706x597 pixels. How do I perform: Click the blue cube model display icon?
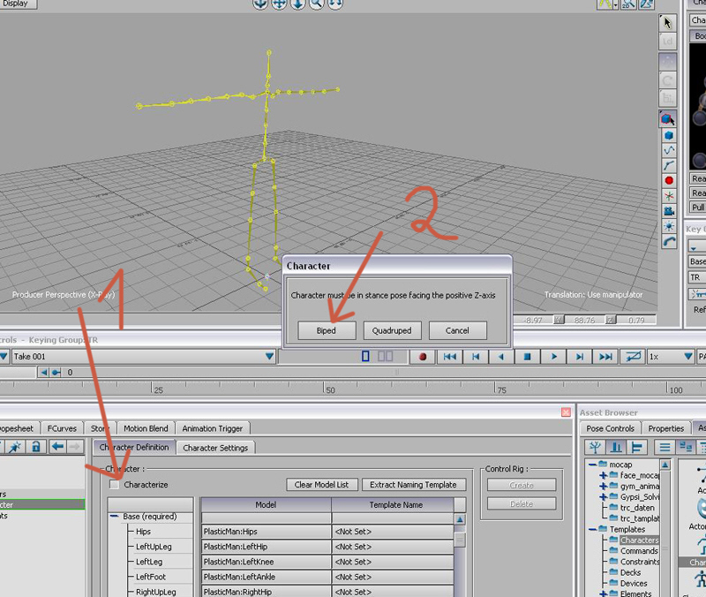click(x=669, y=135)
